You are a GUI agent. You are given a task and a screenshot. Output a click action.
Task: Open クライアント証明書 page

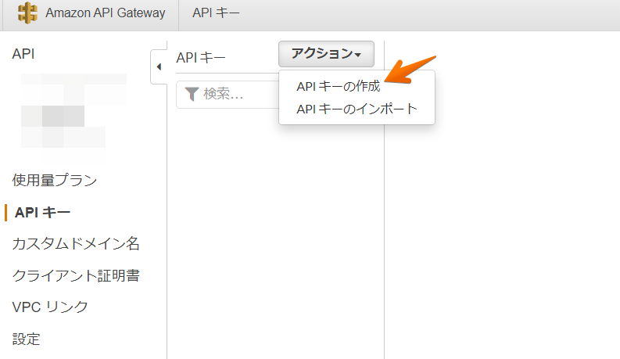(76, 275)
